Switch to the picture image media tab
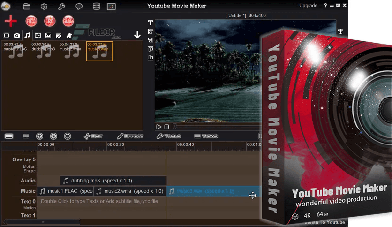The width and height of the screenshot is (392, 227). 48,35
